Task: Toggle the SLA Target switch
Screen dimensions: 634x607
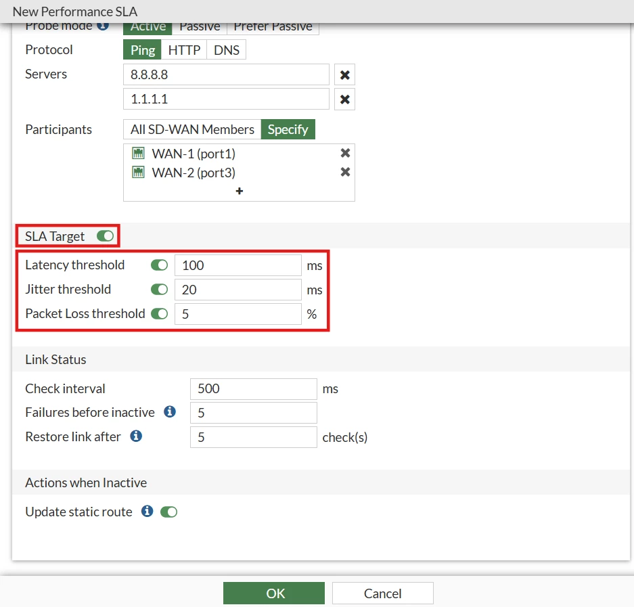Action: pyautogui.click(x=105, y=235)
